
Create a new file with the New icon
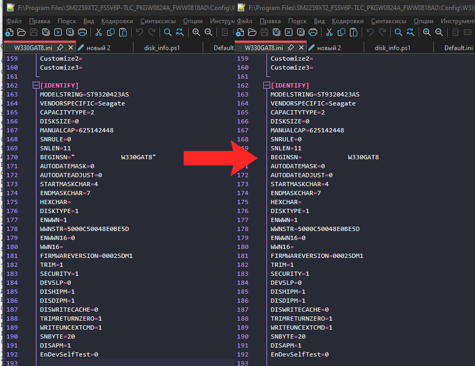9,32
